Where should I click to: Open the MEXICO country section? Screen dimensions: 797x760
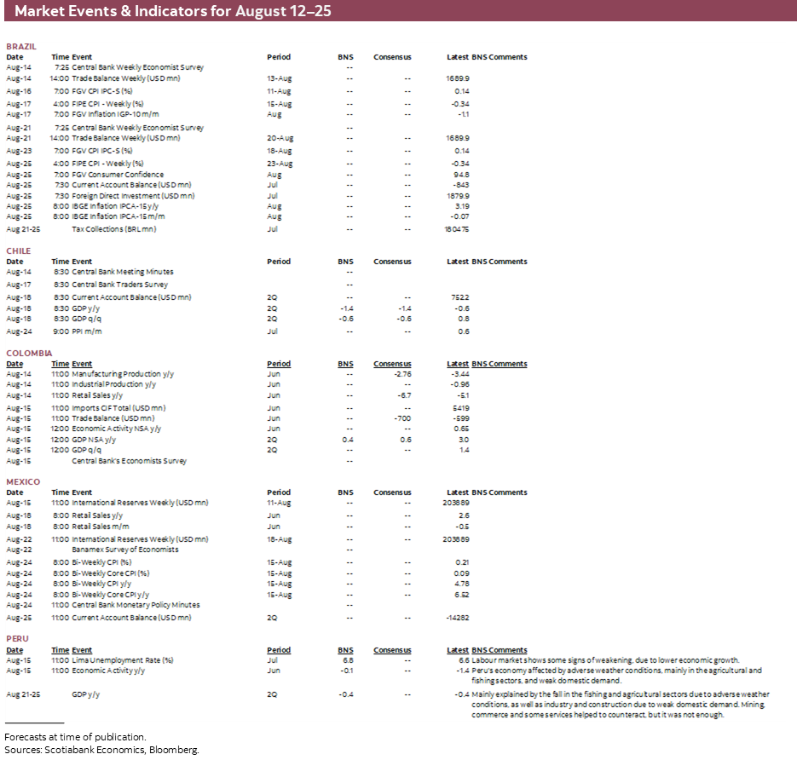pyautogui.click(x=22, y=481)
